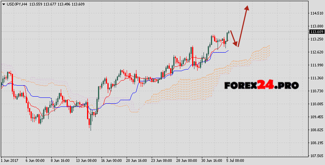Click the lowest candle wick near 13 Jun
Screen dimensions: 325x165
[x=90, y=129]
